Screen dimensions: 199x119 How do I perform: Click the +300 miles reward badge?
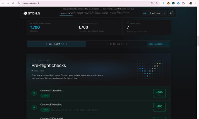pos(159,93)
